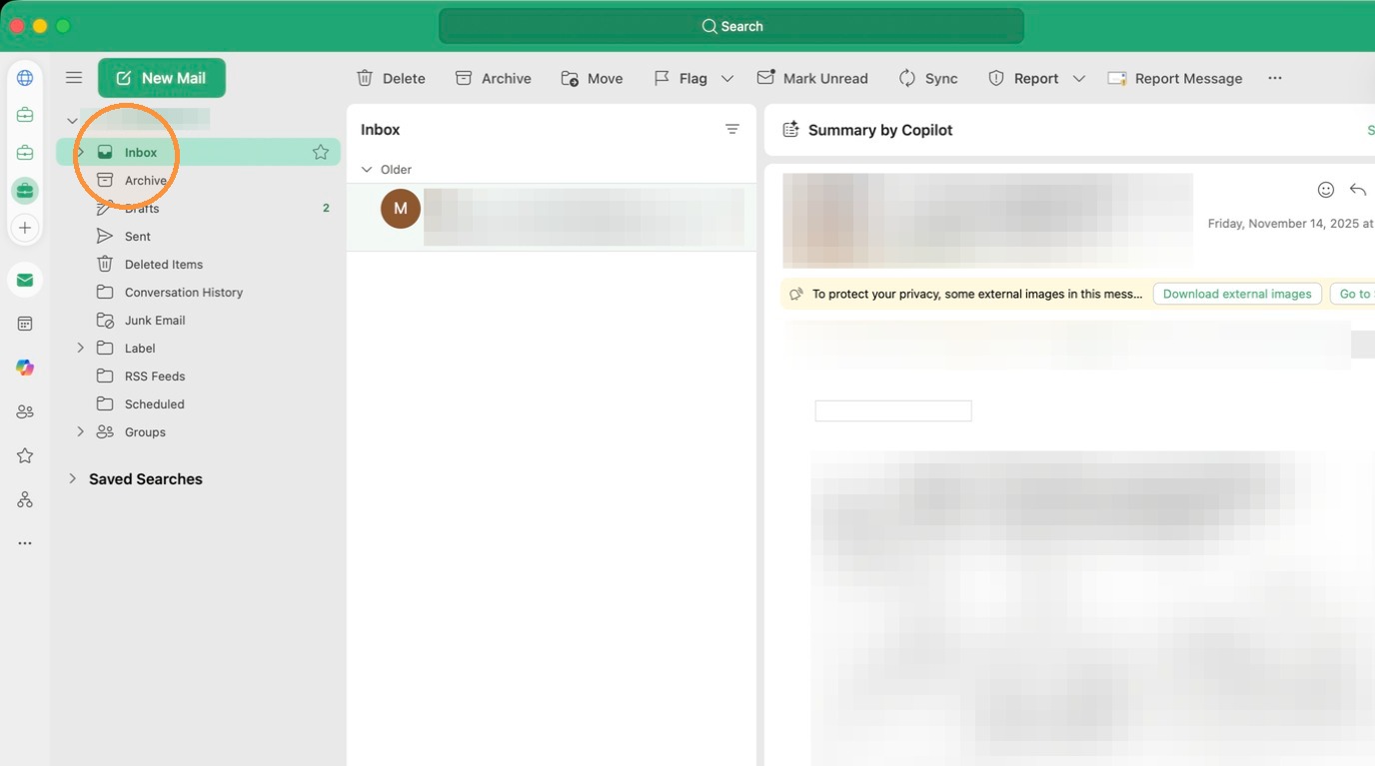Click the Drafts count badge 2

326,208
